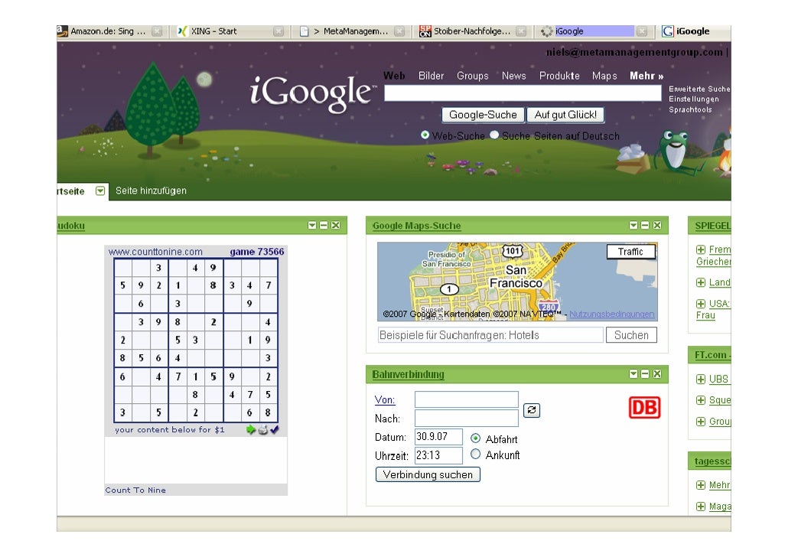Open the Nutzungsbedingungen map link
This screenshot has width=788, height=557.
[611, 314]
